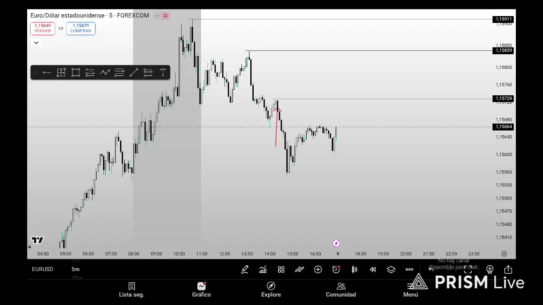The height and width of the screenshot is (305, 543).
Task: Switch to the Explore tab
Action: click(271, 290)
